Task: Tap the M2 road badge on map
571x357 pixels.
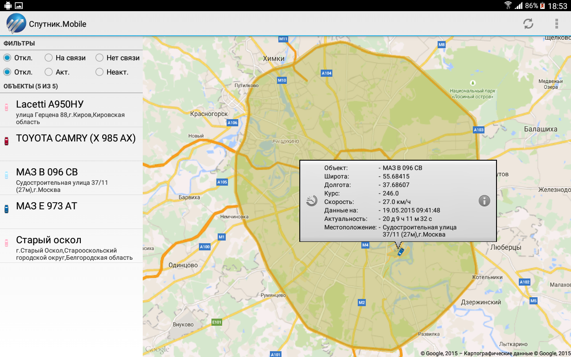Action: click(361, 303)
